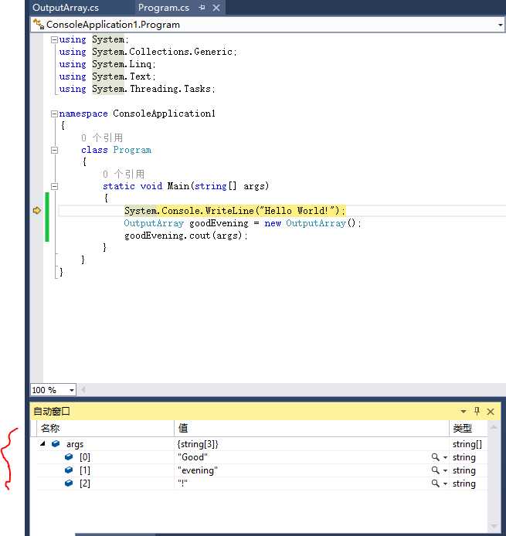
Task: Collapse the args variable tree node
Action: click(42, 443)
